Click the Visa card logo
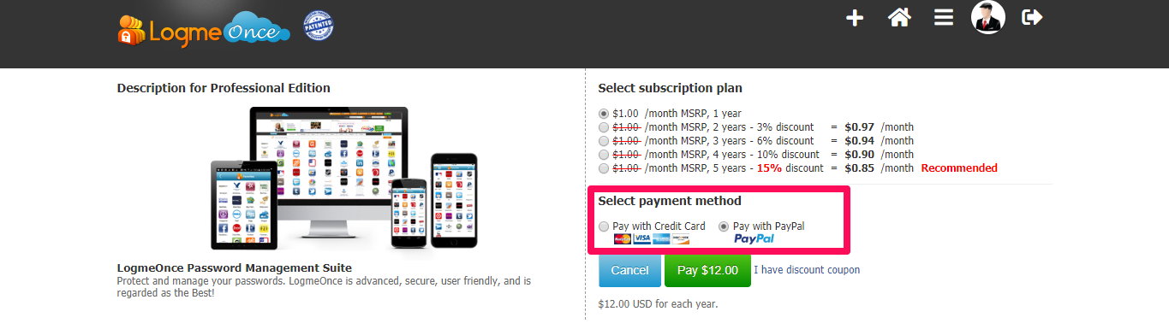Viewport: 1169px width, 335px height. (642, 239)
